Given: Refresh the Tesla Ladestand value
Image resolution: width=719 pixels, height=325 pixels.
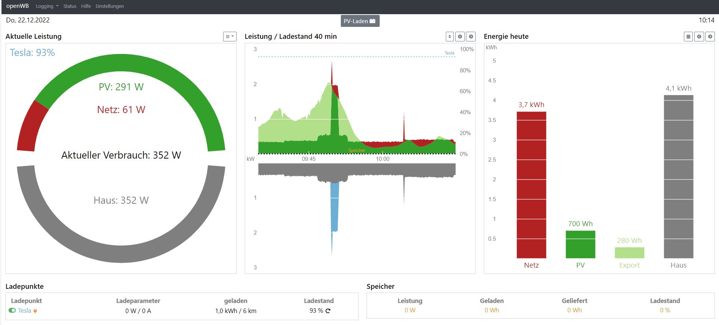Looking at the screenshot, I should click(328, 311).
